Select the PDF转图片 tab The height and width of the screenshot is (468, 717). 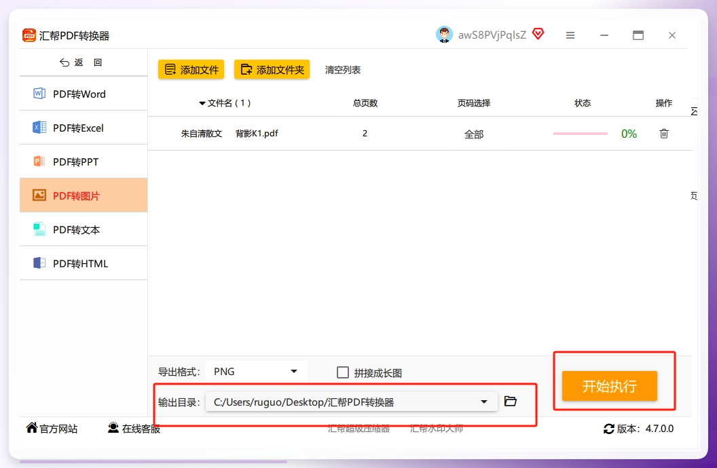84,195
